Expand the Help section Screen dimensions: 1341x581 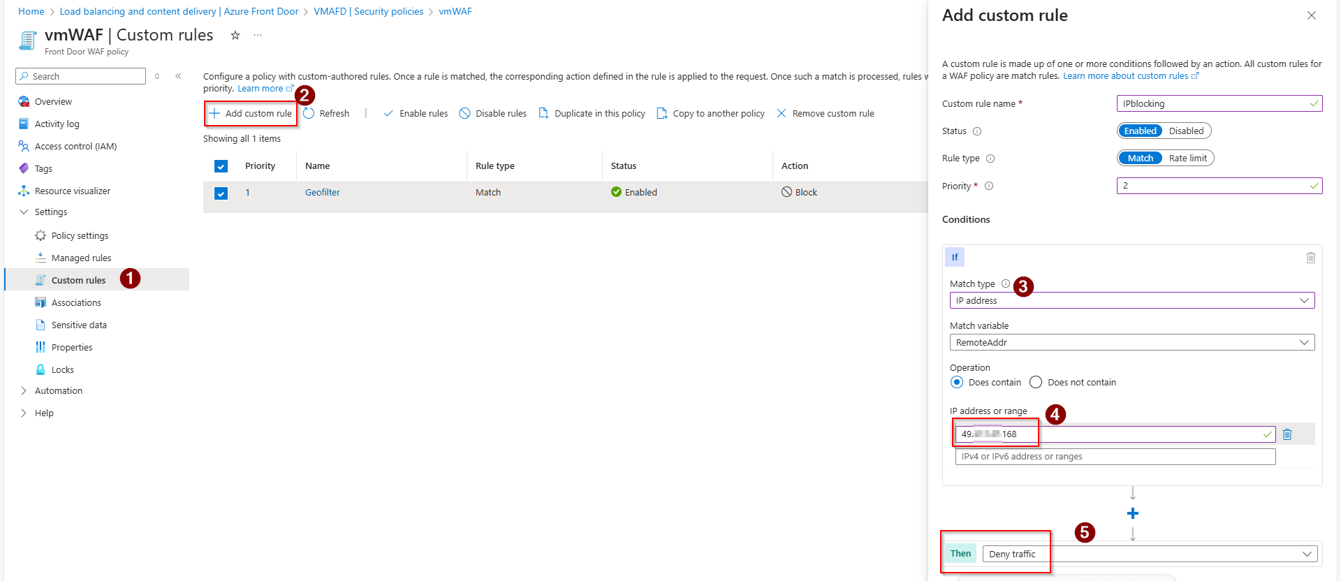pyautogui.click(x=24, y=413)
